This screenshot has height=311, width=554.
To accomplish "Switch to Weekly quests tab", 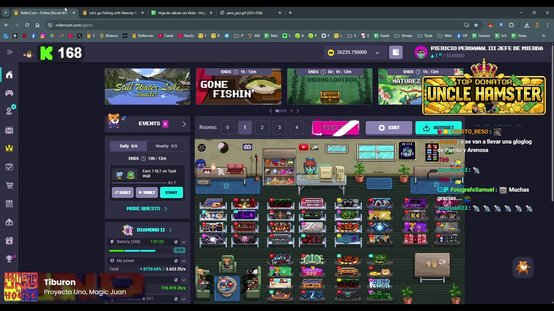I will 166,146.
